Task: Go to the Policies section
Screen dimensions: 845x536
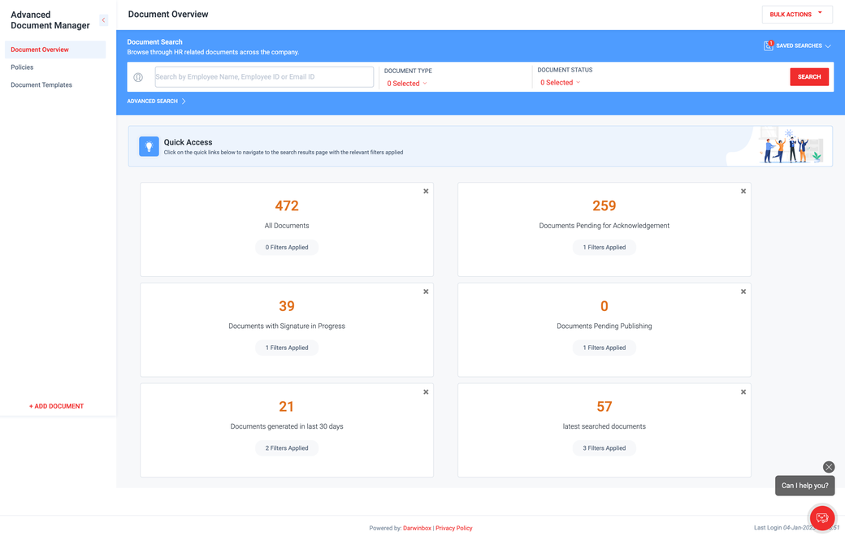Action: [22, 67]
